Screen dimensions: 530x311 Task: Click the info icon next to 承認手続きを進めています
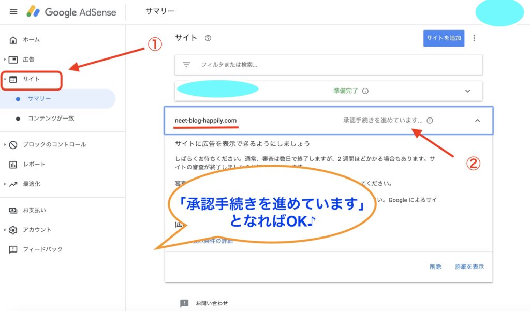click(x=430, y=121)
